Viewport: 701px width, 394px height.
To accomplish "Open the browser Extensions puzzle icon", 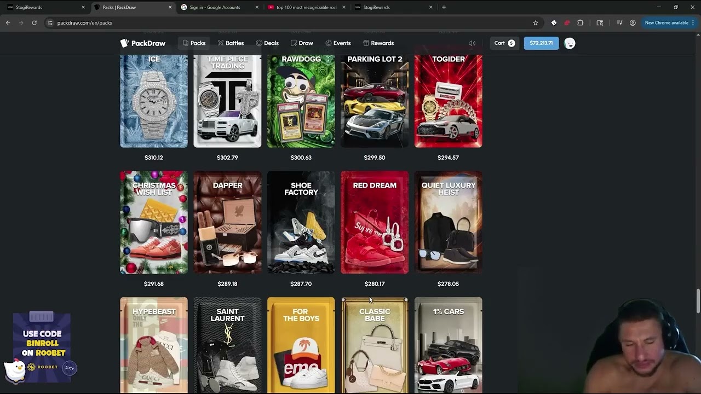I will (581, 23).
